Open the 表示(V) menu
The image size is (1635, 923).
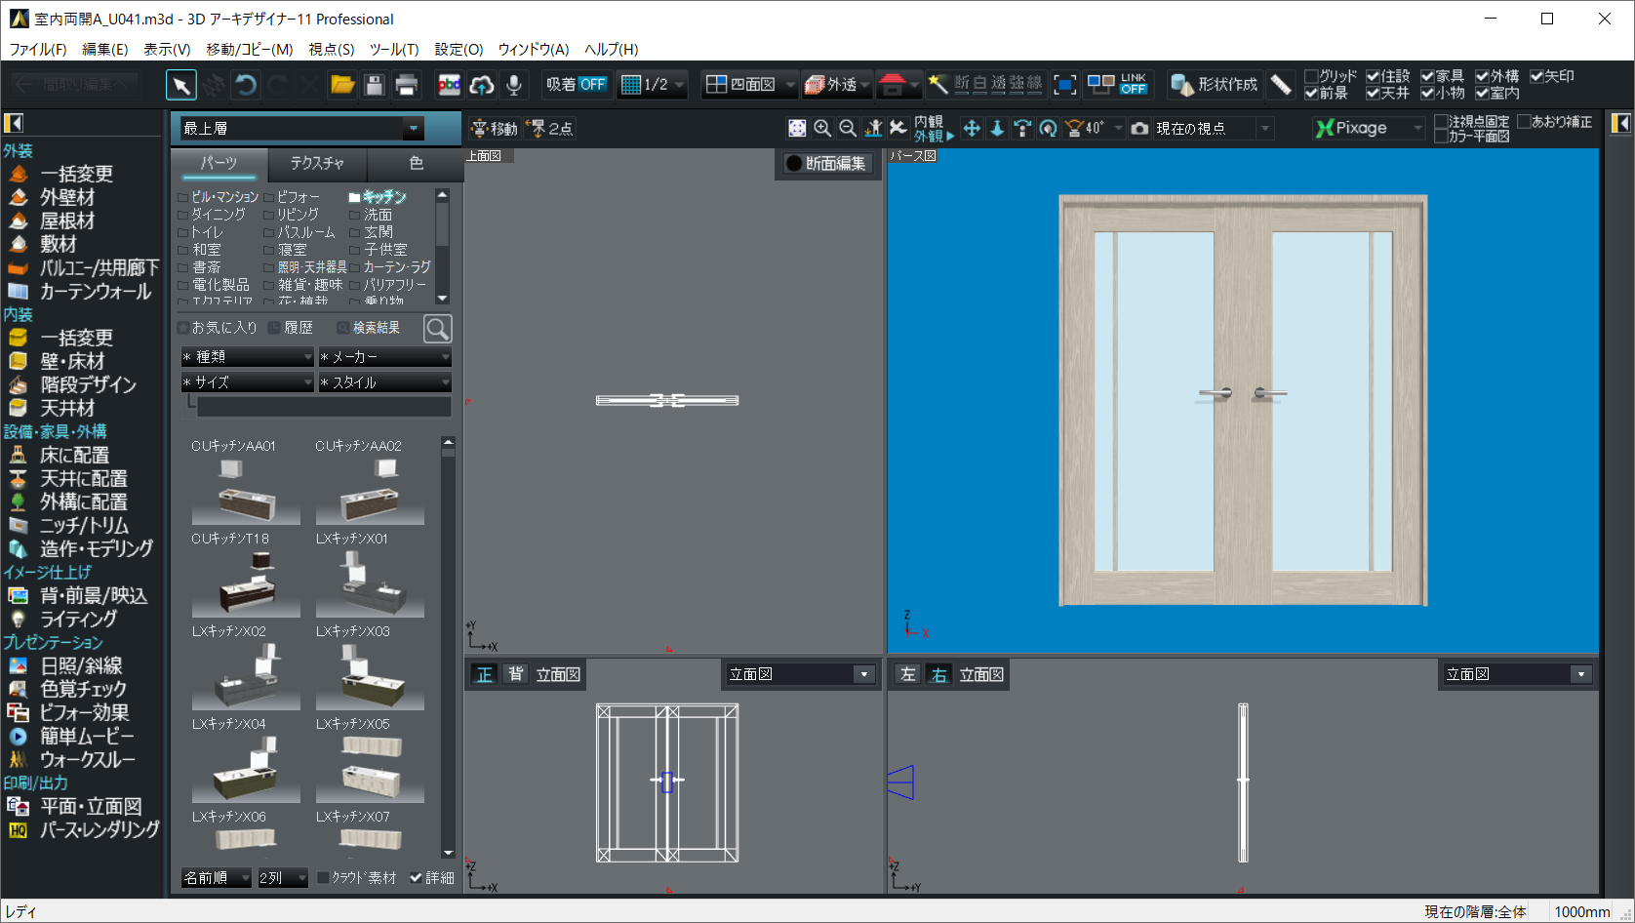click(x=166, y=49)
